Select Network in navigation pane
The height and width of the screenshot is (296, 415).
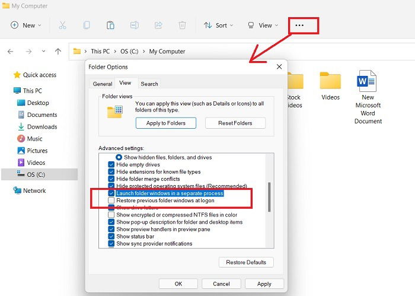[30, 190]
